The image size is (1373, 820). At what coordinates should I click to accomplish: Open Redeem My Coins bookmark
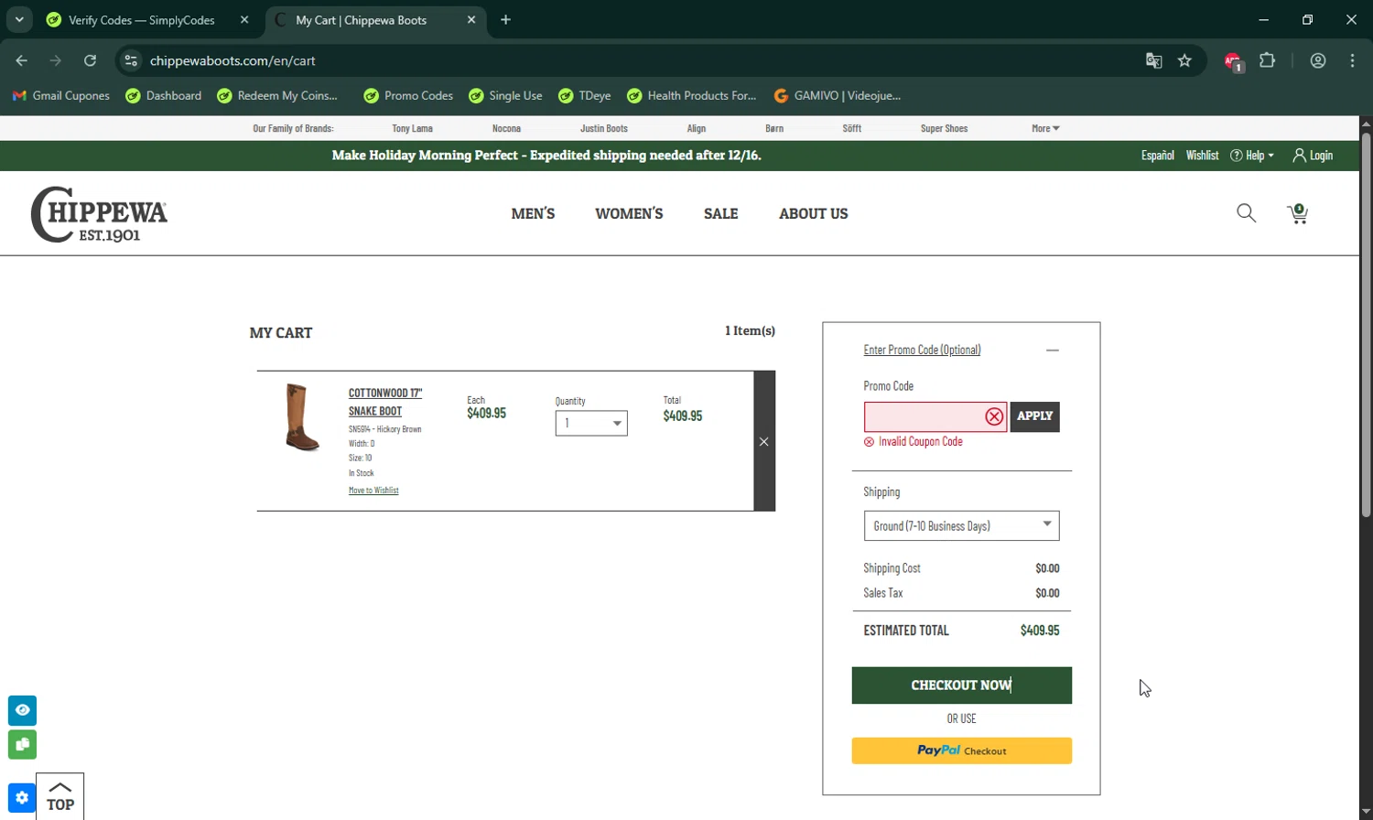(x=277, y=95)
